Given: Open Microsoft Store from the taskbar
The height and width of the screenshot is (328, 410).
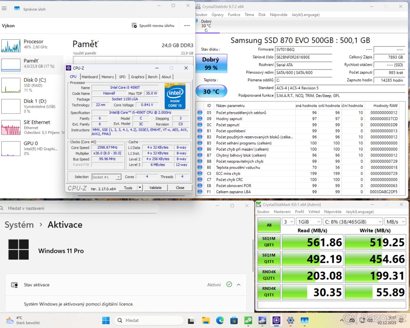Looking at the screenshot, I should pos(234,320).
